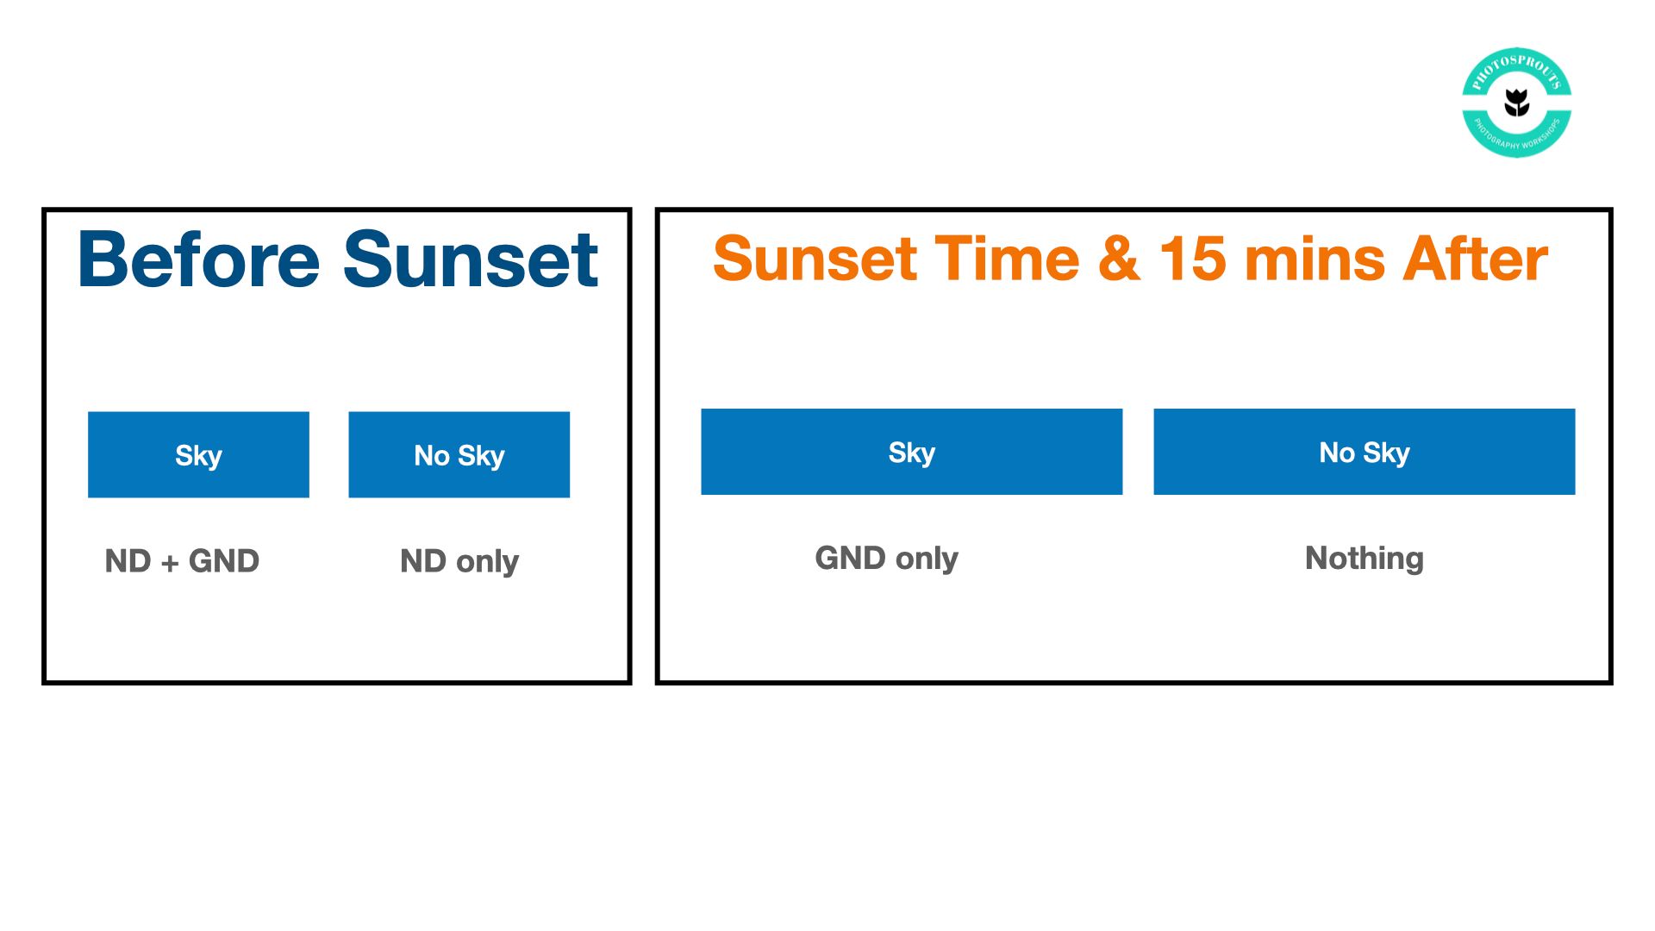Image resolution: width=1655 pixels, height=931 pixels.
Task: Click the word 'Sunset' in the blue heading
Action: [x=471, y=259]
